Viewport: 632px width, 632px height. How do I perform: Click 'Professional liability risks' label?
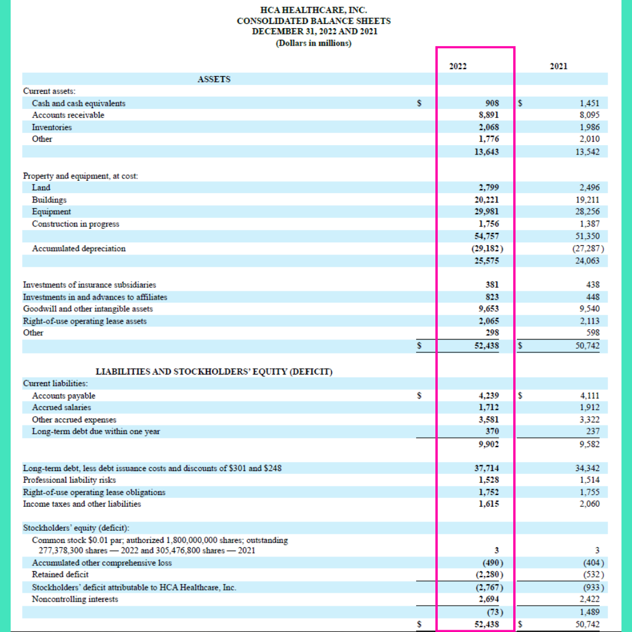pyautogui.click(x=69, y=480)
